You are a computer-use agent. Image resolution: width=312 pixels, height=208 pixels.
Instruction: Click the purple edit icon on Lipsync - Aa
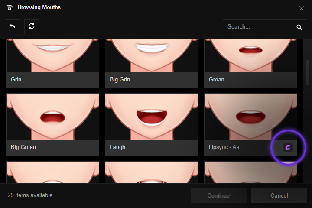pos(288,147)
